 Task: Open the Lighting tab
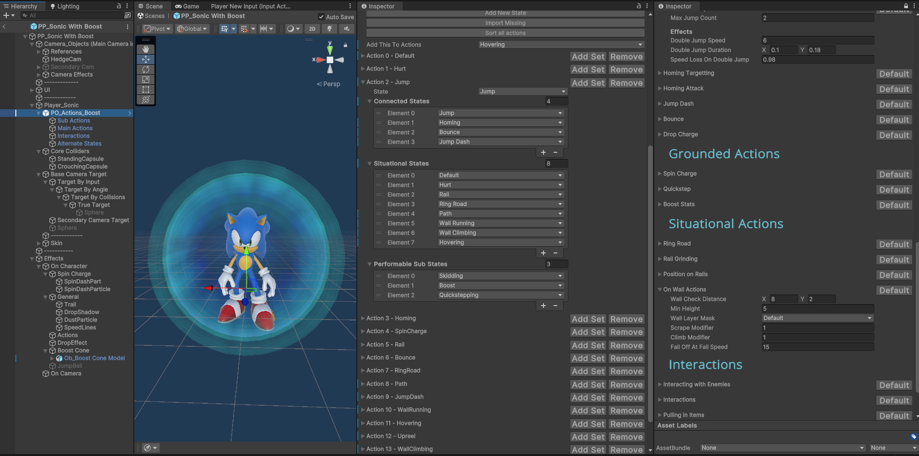65,6
